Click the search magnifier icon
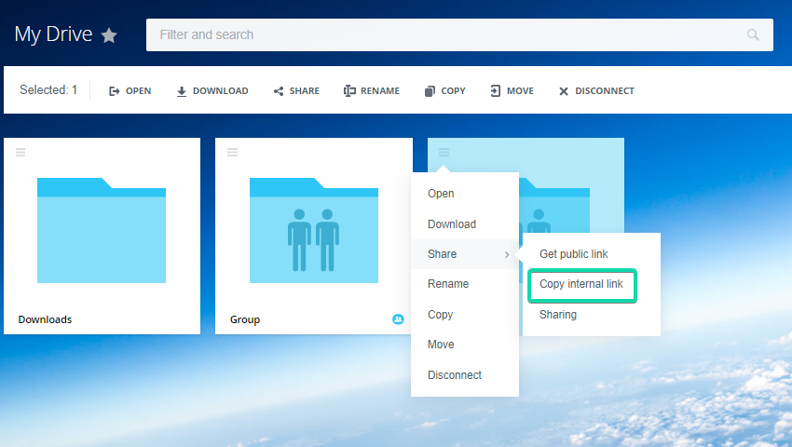This screenshot has height=447, width=792. point(753,34)
